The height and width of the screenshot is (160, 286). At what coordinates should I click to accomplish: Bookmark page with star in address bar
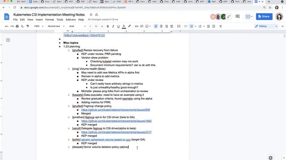(270, 8)
